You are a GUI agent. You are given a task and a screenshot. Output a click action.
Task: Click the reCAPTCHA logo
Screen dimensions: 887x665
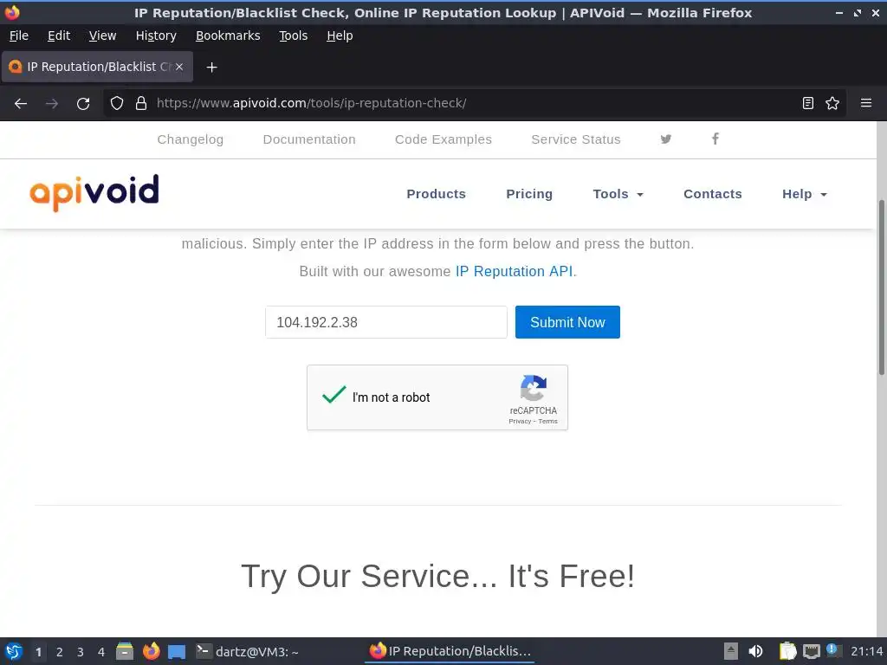[x=533, y=387]
